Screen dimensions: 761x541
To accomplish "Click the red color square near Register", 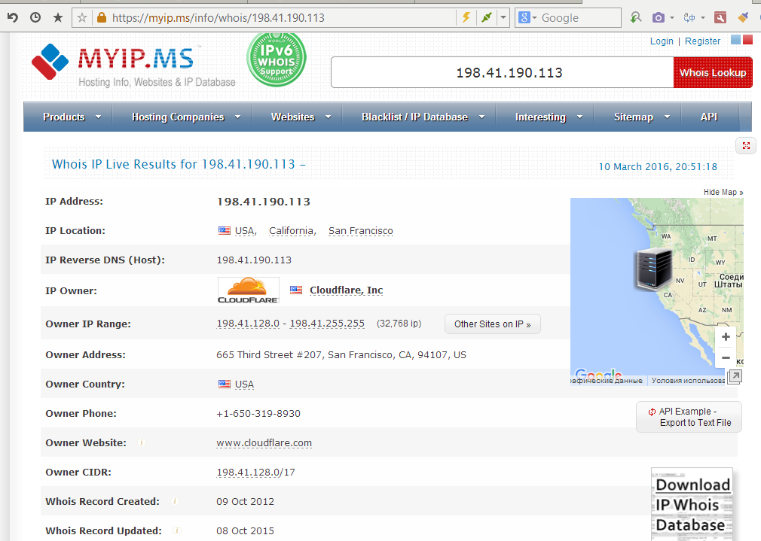I will coord(747,41).
